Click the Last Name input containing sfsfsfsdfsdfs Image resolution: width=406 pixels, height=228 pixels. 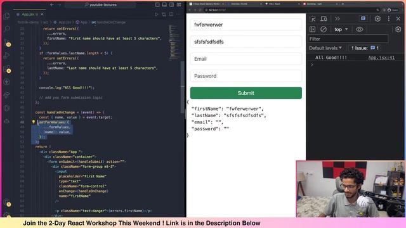click(x=246, y=42)
